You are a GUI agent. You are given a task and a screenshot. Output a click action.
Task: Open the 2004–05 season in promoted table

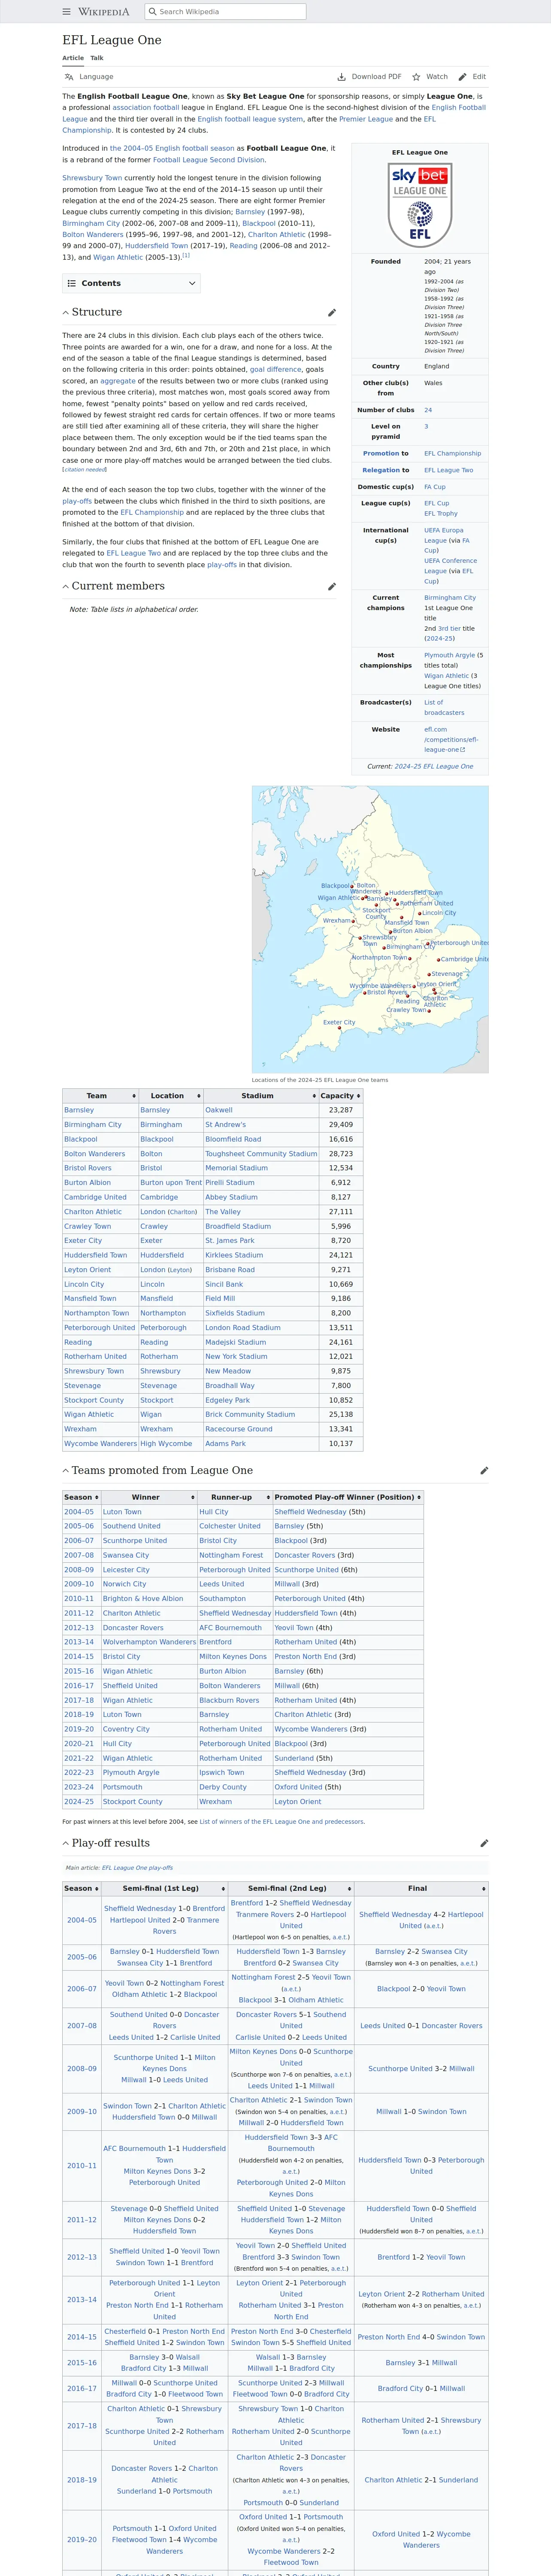pyautogui.click(x=79, y=1512)
